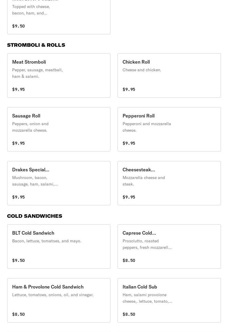The image size is (228, 332).
Task: Select the Cheesesteak roll card
Action: point(169,183)
